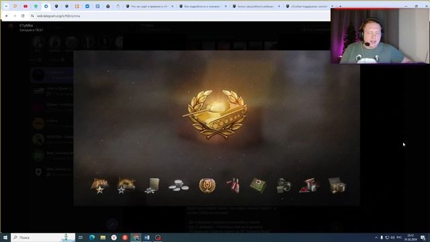The height and width of the screenshot is (242, 430).
Task: Open the red round app on the taskbar
Action: coord(125,237)
